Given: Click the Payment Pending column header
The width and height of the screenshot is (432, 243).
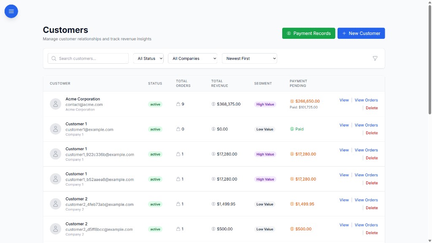Looking at the screenshot, I should click(x=298, y=84).
